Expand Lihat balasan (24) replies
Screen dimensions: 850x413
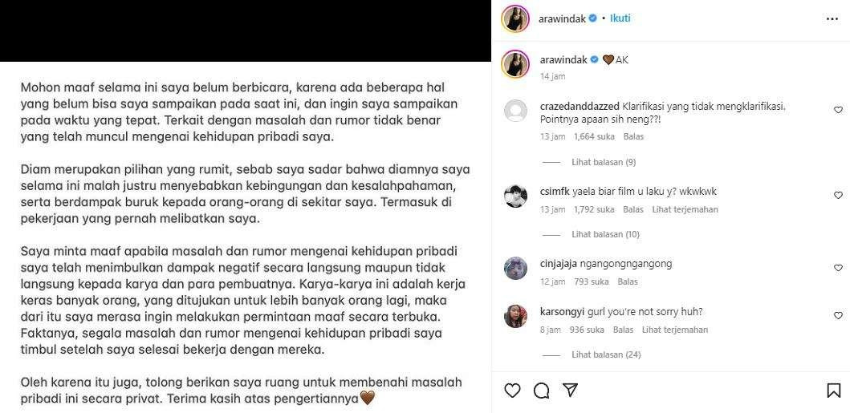pyautogui.click(x=598, y=354)
